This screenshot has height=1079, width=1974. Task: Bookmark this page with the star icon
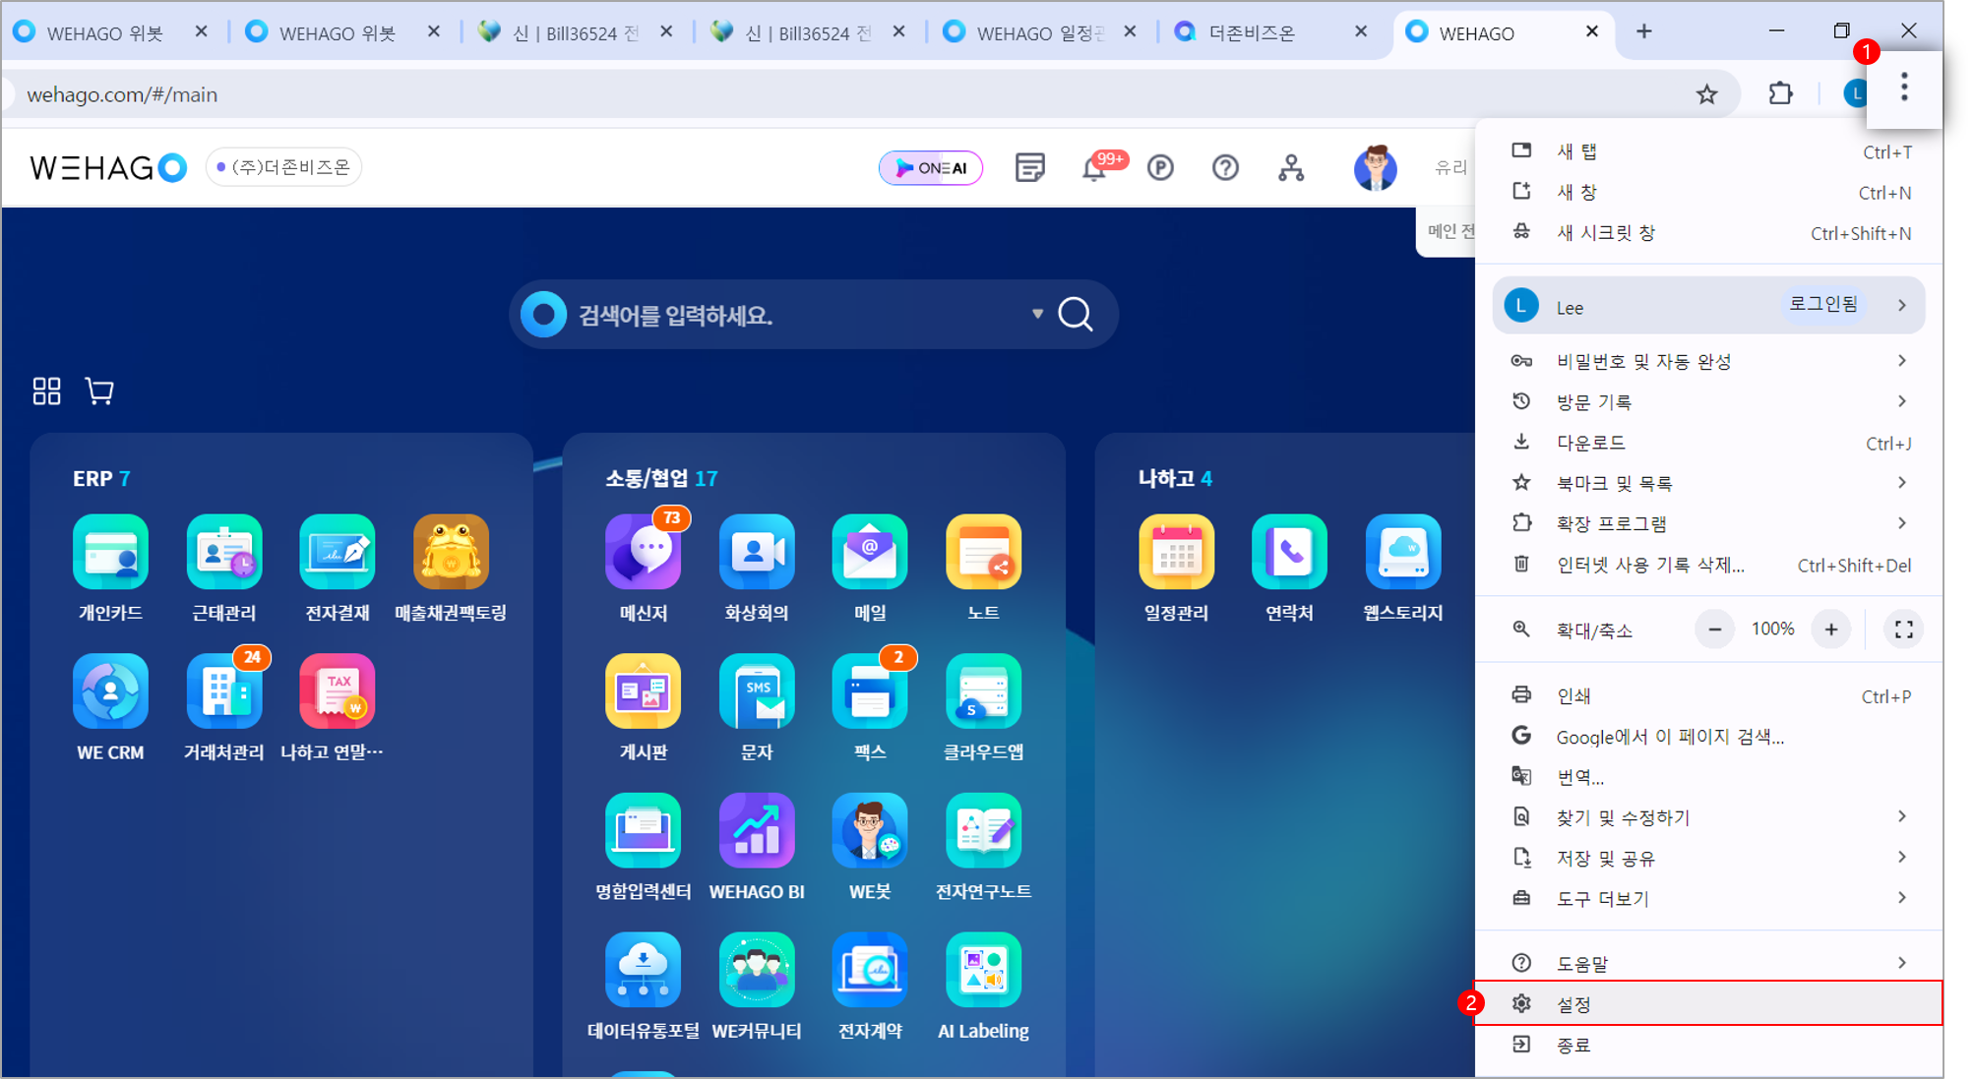1706,94
